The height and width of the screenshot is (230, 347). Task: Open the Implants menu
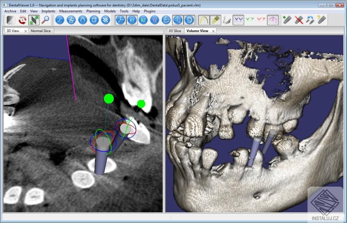(48, 11)
